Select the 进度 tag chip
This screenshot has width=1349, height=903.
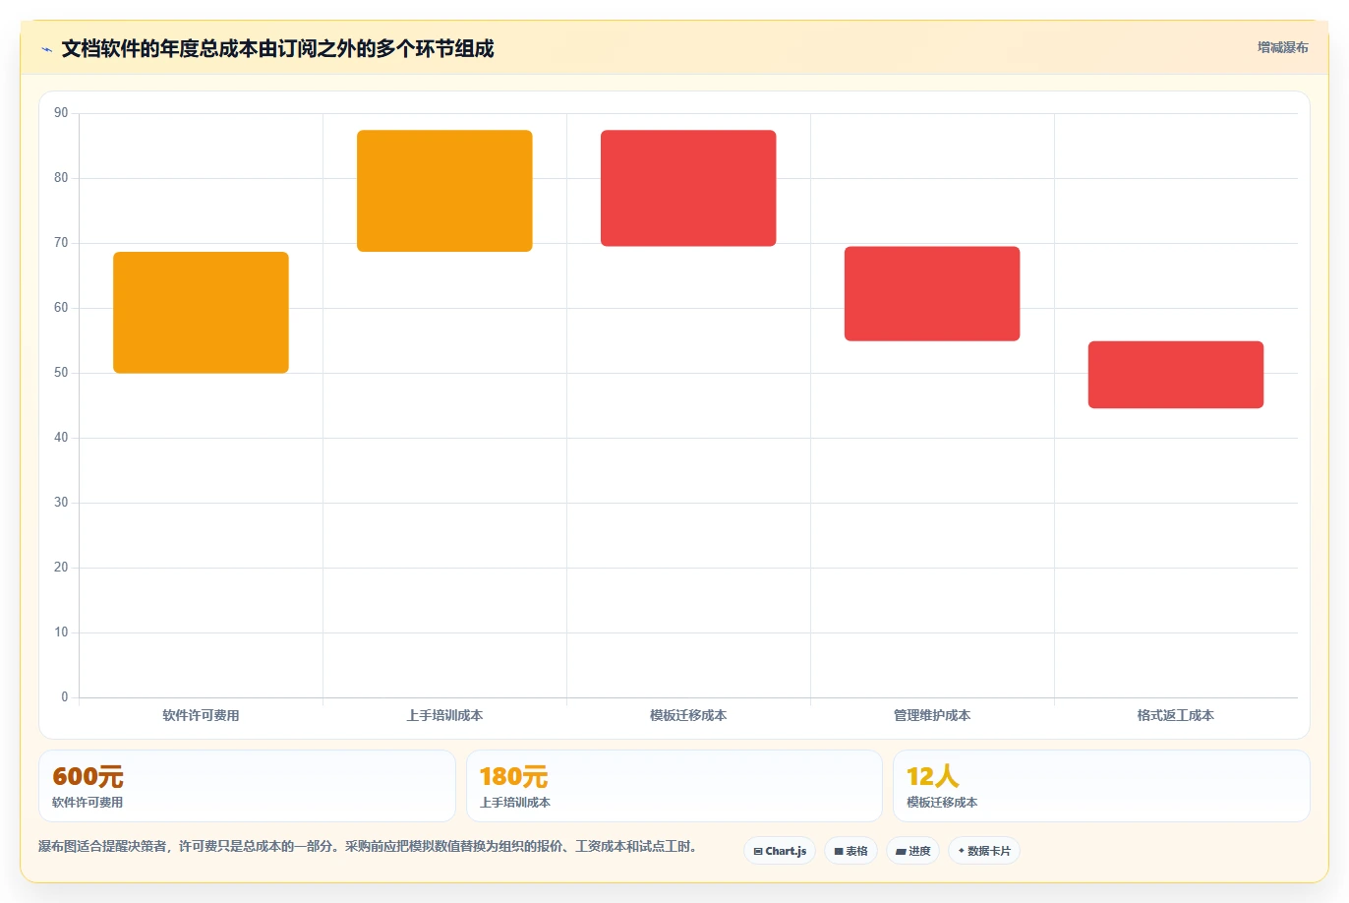[x=913, y=851]
